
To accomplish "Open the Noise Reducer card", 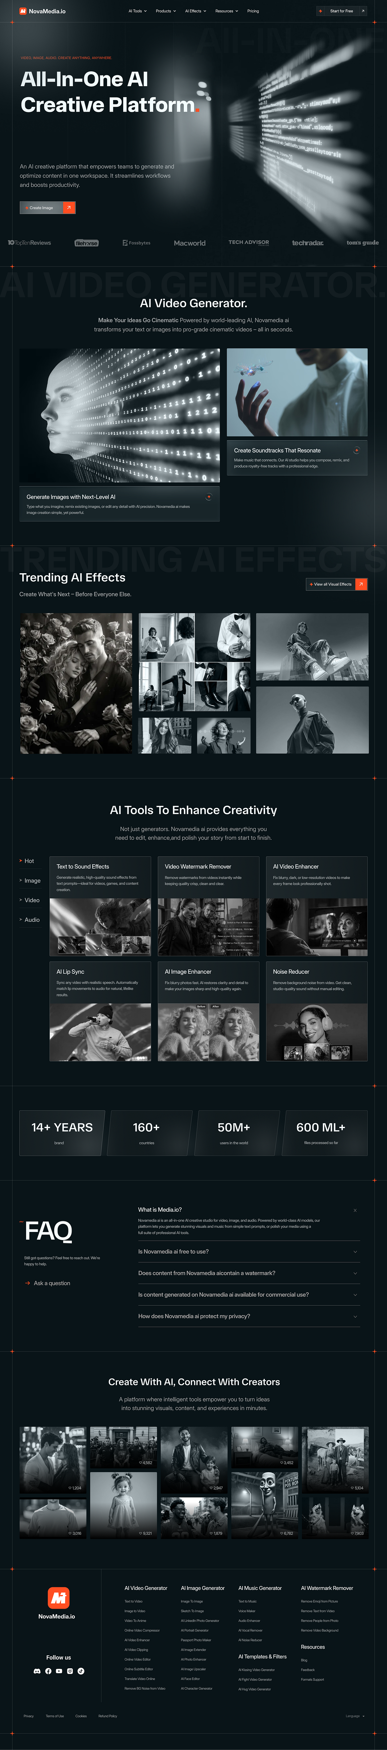I will pyautogui.click(x=316, y=1011).
